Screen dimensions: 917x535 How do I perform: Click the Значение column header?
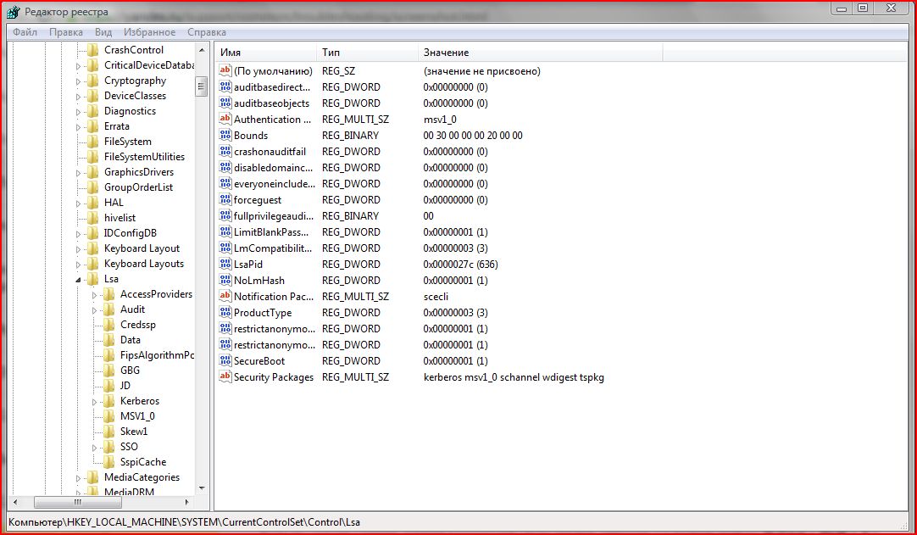(x=539, y=53)
